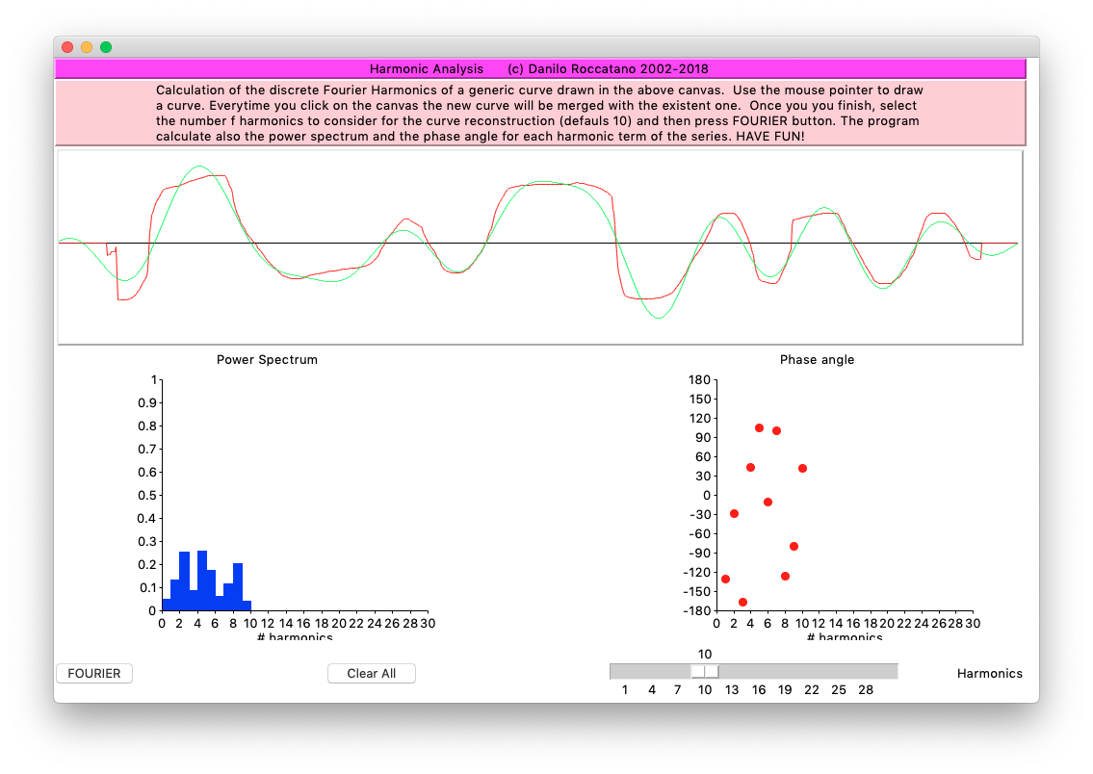Click the pink instructions text panel
The height and width of the screenshot is (774, 1093).
point(539,114)
